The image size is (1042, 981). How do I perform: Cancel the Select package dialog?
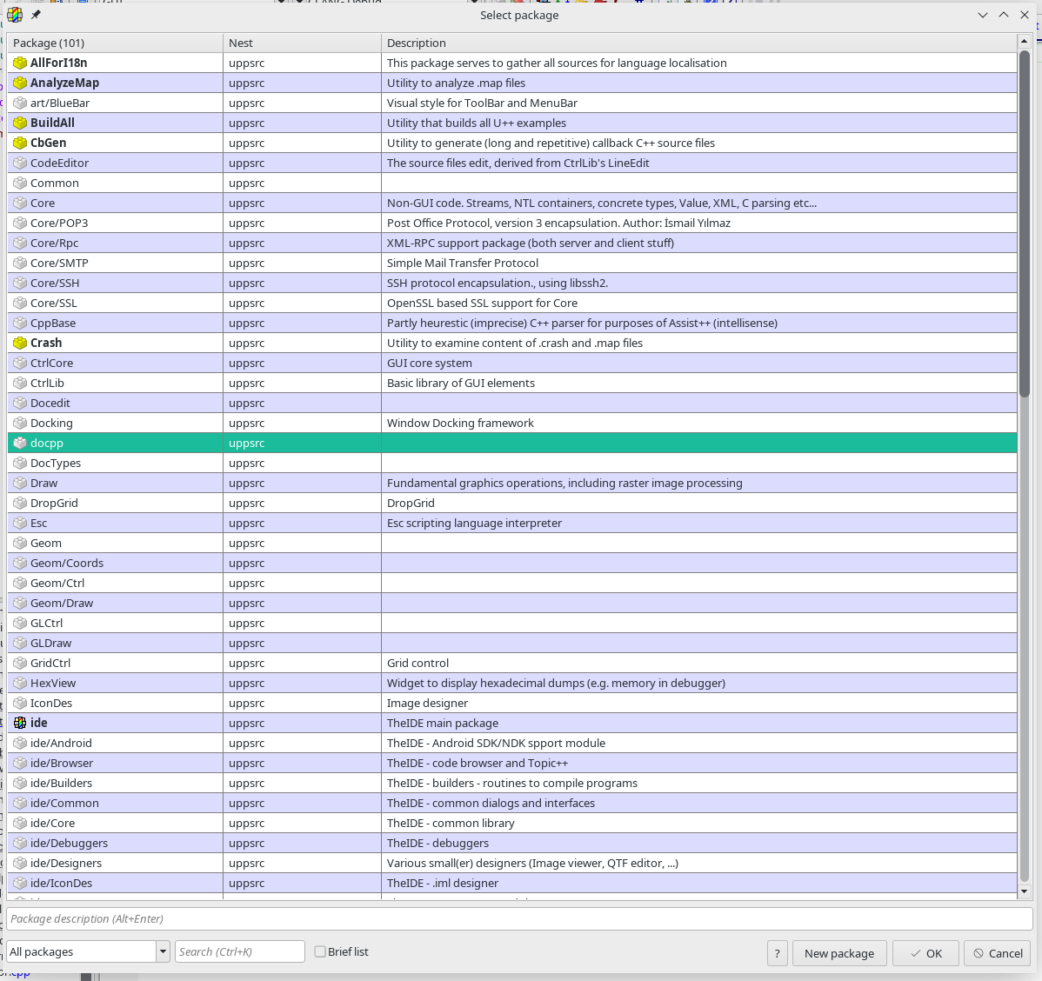(997, 953)
